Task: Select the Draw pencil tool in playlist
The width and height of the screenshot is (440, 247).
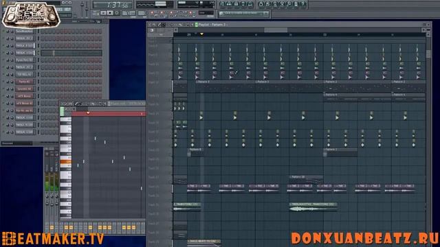Action: (159, 25)
